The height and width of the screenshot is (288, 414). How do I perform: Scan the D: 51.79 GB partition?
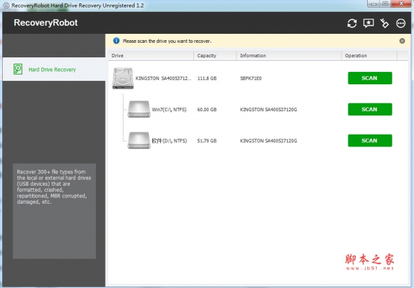[x=369, y=140]
